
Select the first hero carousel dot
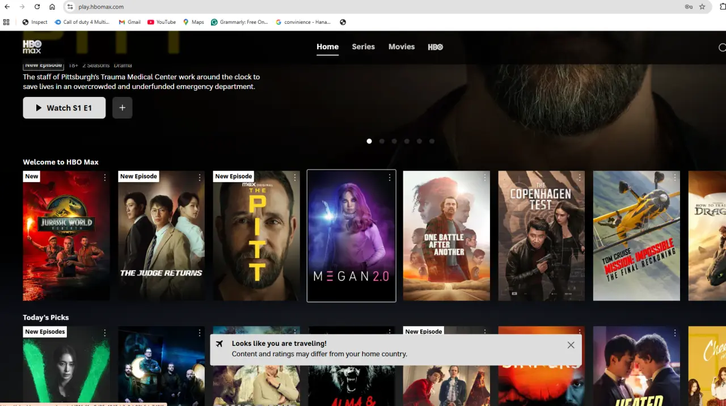pyautogui.click(x=369, y=141)
